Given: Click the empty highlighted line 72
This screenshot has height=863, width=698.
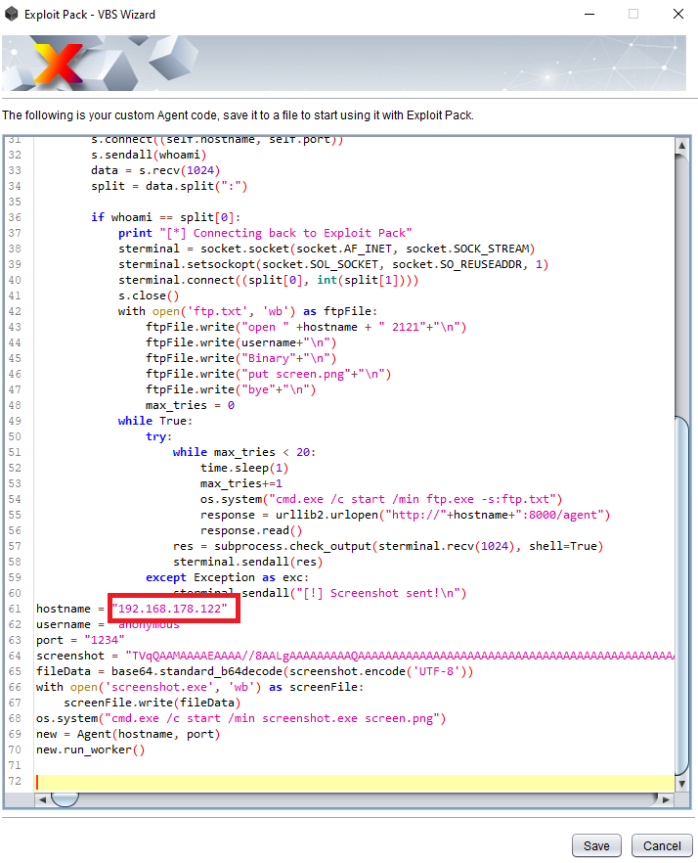Looking at the screenshot, I should click(x=354, y=781).
